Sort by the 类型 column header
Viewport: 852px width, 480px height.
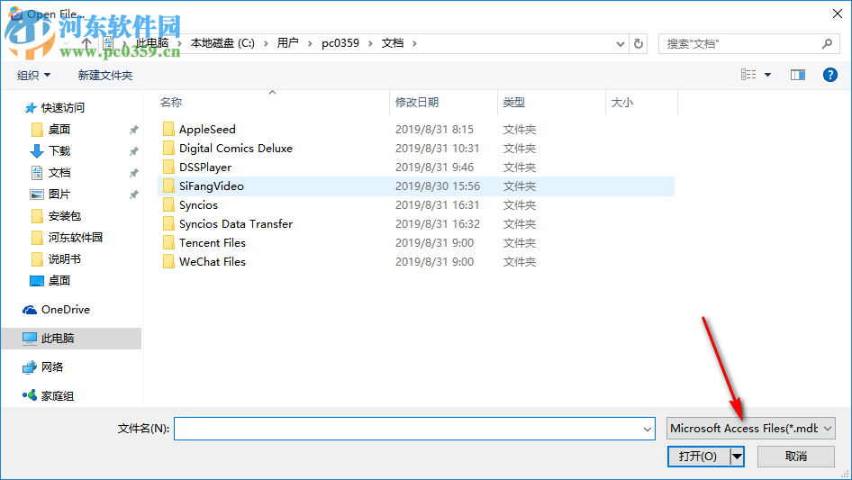[514, 102]
